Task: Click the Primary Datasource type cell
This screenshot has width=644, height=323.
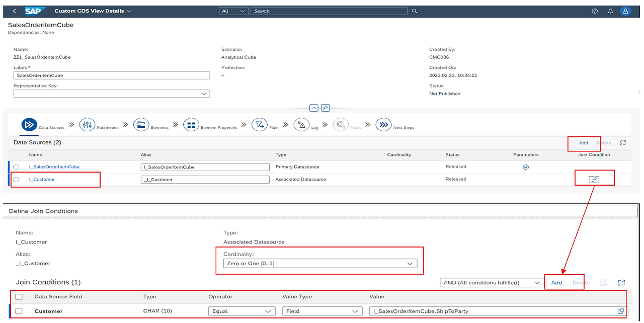Action: pyautogui.click(x=297, y=167)
